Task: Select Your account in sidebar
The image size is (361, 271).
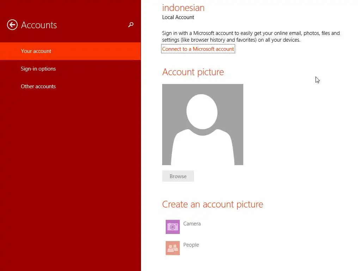Action: tap(71, 51)
